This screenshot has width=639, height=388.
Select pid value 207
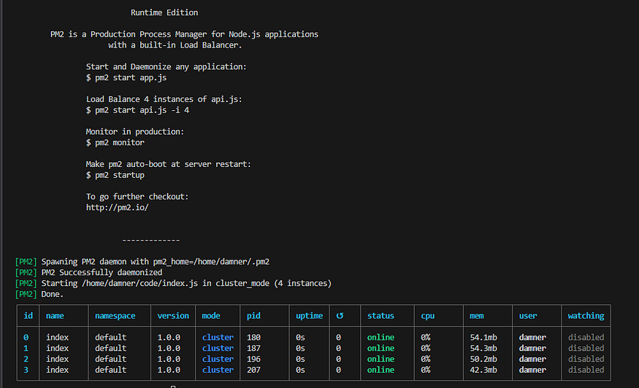253,370
